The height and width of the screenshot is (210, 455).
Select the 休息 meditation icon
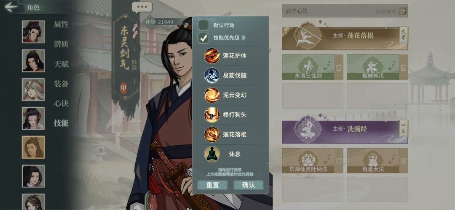pos(212,154)
